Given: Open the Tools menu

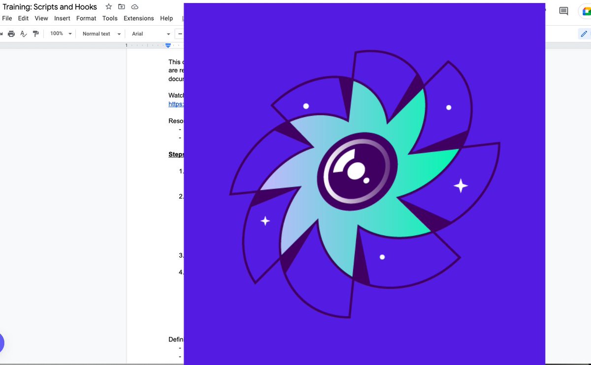Looking at the screenshot, I should [x=109, y=18].
